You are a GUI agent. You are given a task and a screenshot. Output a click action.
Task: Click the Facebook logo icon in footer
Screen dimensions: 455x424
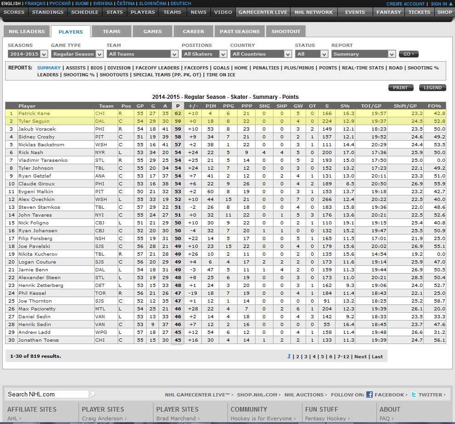point(370,395)
